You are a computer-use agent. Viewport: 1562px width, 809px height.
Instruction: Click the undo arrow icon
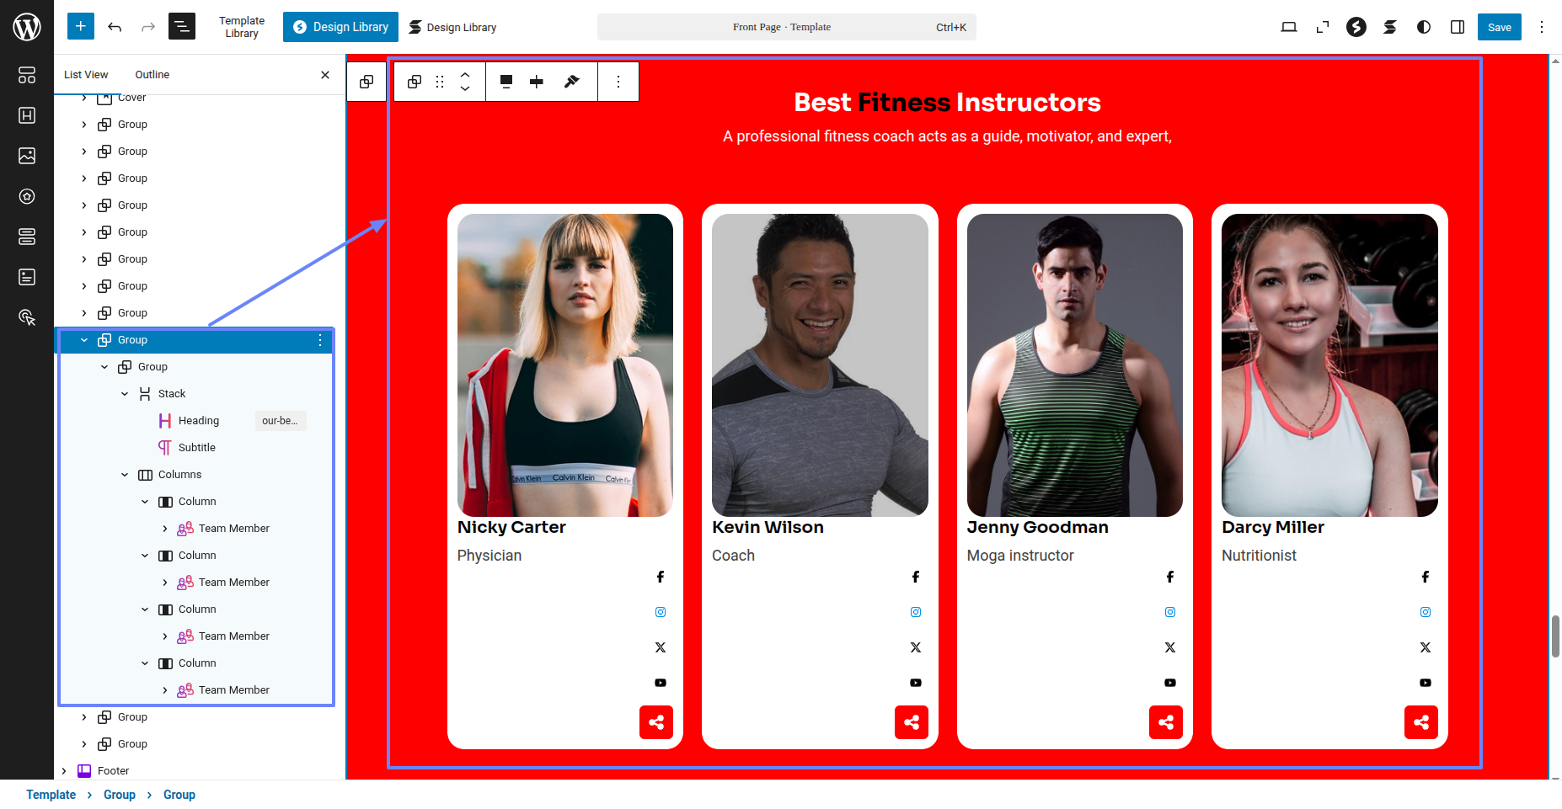pyautogui.click(x=115, y=27)
